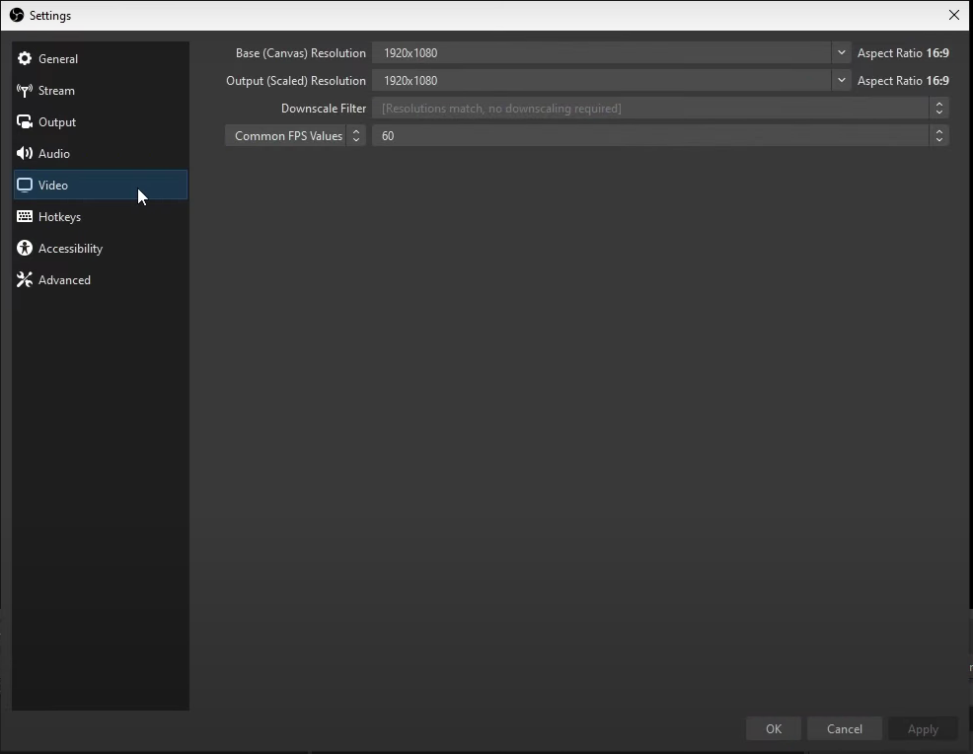Discard changes with Cancel
The height and width of the screenshot is (754, 973).
click(844, 728)
